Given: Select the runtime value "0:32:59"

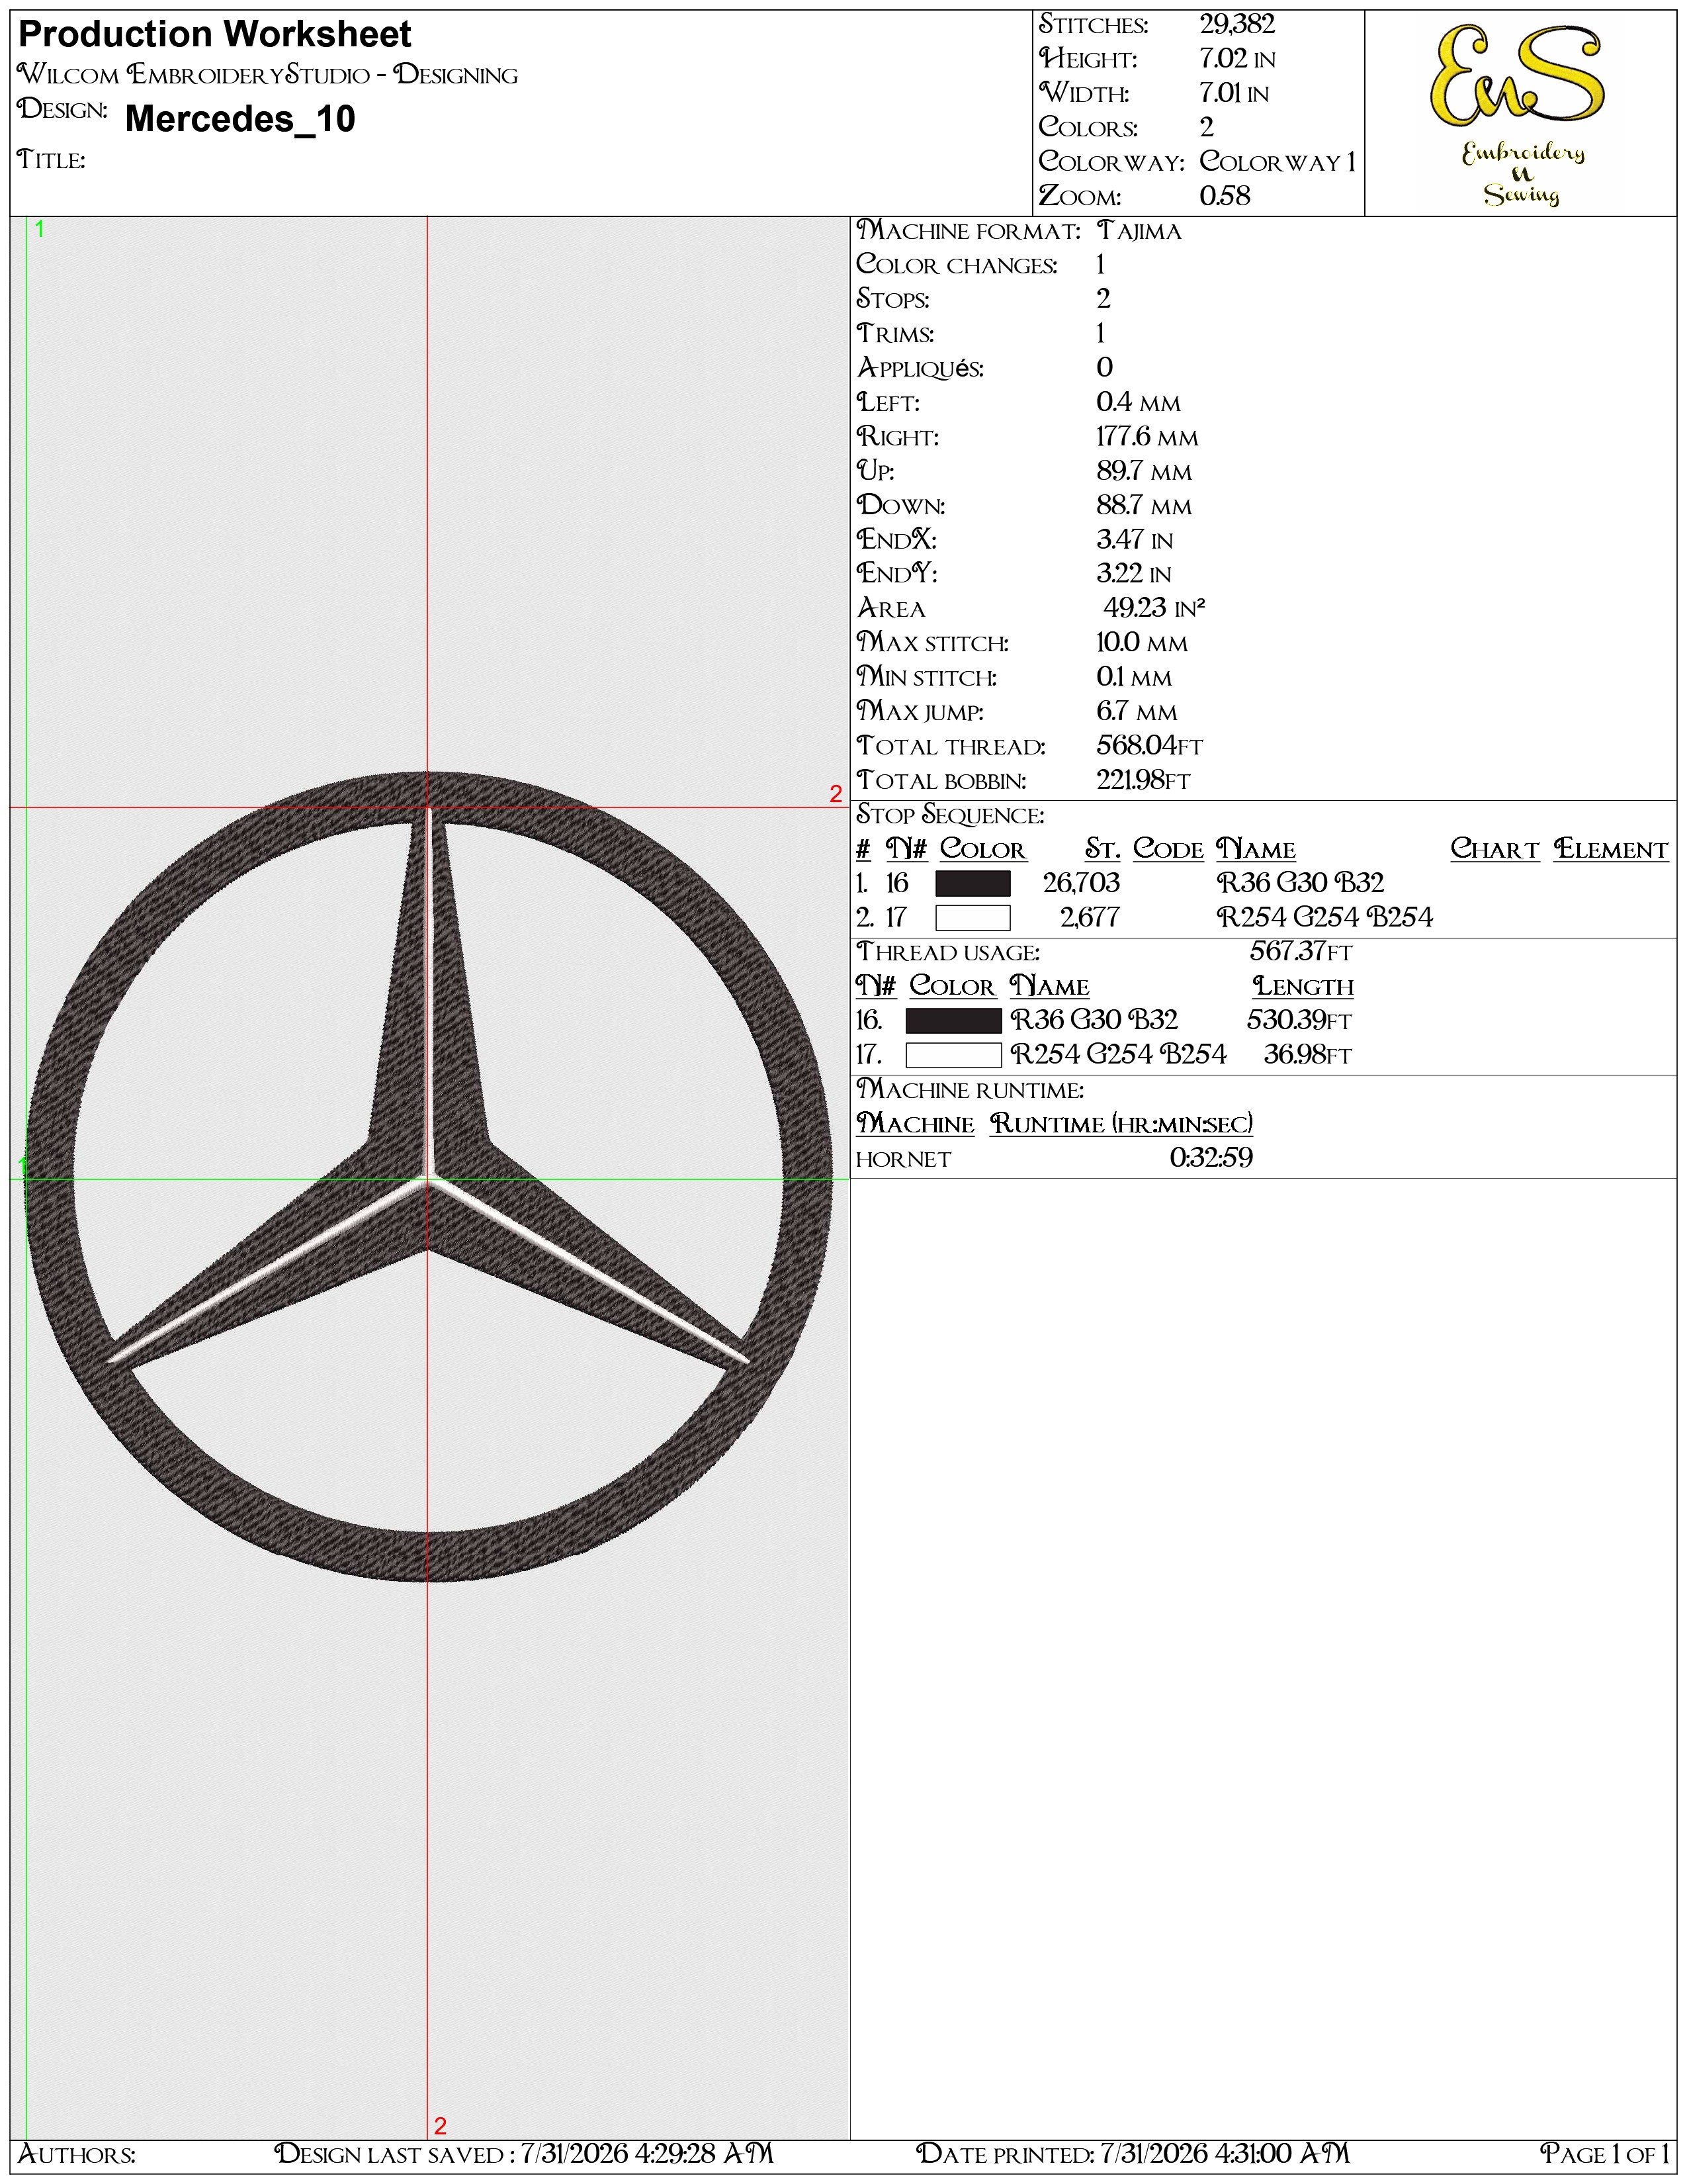Looking at the screenshot, I should coord(1211,1157).
